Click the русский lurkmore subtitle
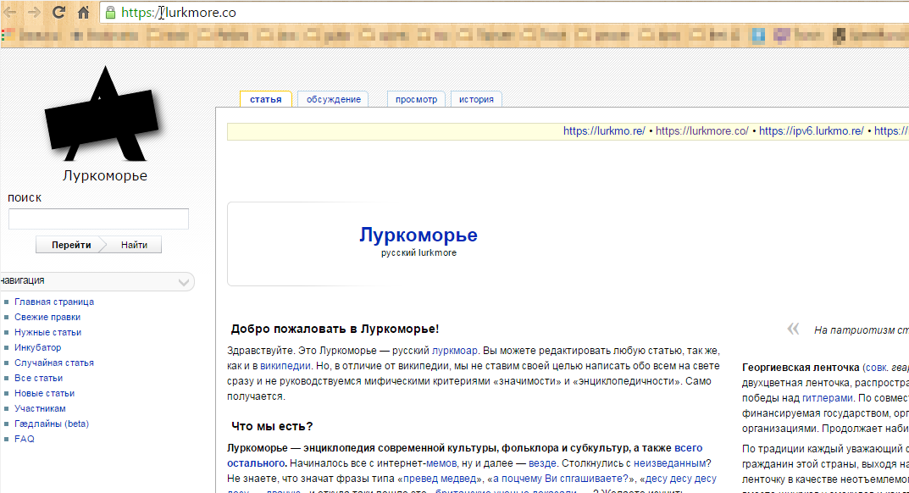 (418, 253)
